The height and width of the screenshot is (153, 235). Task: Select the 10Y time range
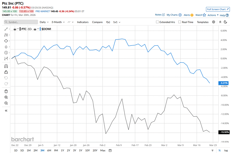(x=88, y=150)
